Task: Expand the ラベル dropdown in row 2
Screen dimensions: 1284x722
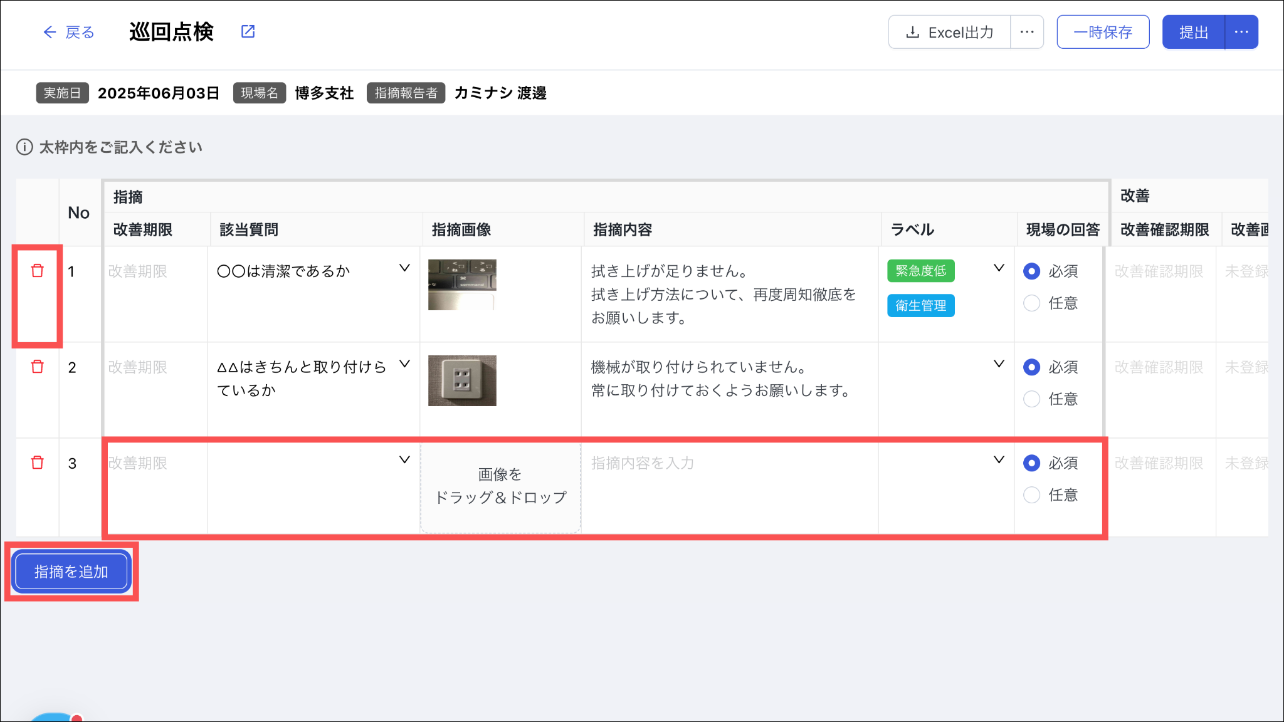Action: (999, 364)
